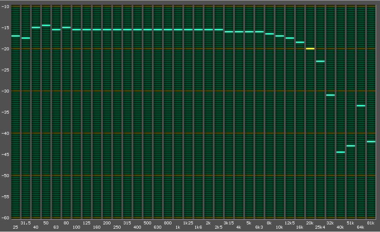Click the -45 dB scale label
The width and height of the screenshot is (380, 232).
tap(5, 154)
